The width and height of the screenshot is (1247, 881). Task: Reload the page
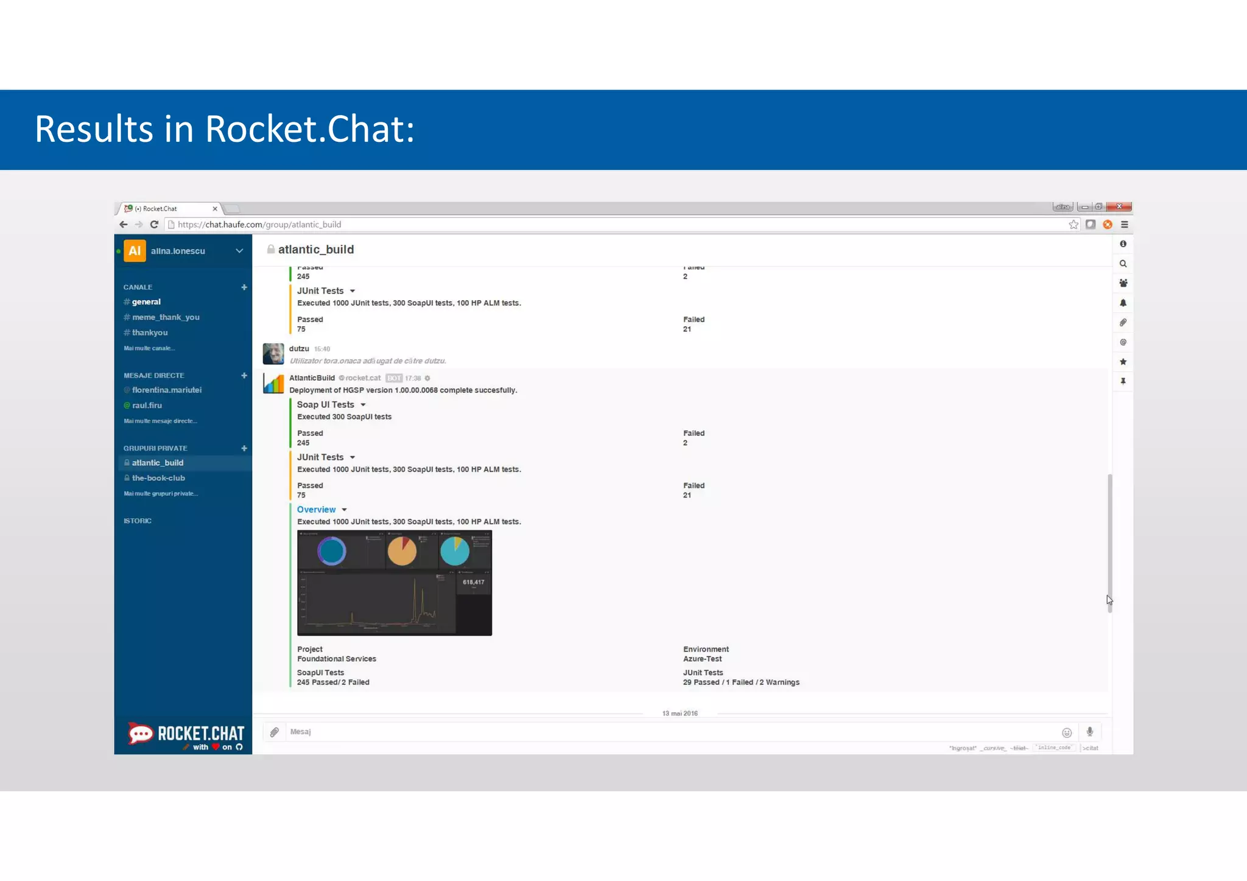pos(154,225)
